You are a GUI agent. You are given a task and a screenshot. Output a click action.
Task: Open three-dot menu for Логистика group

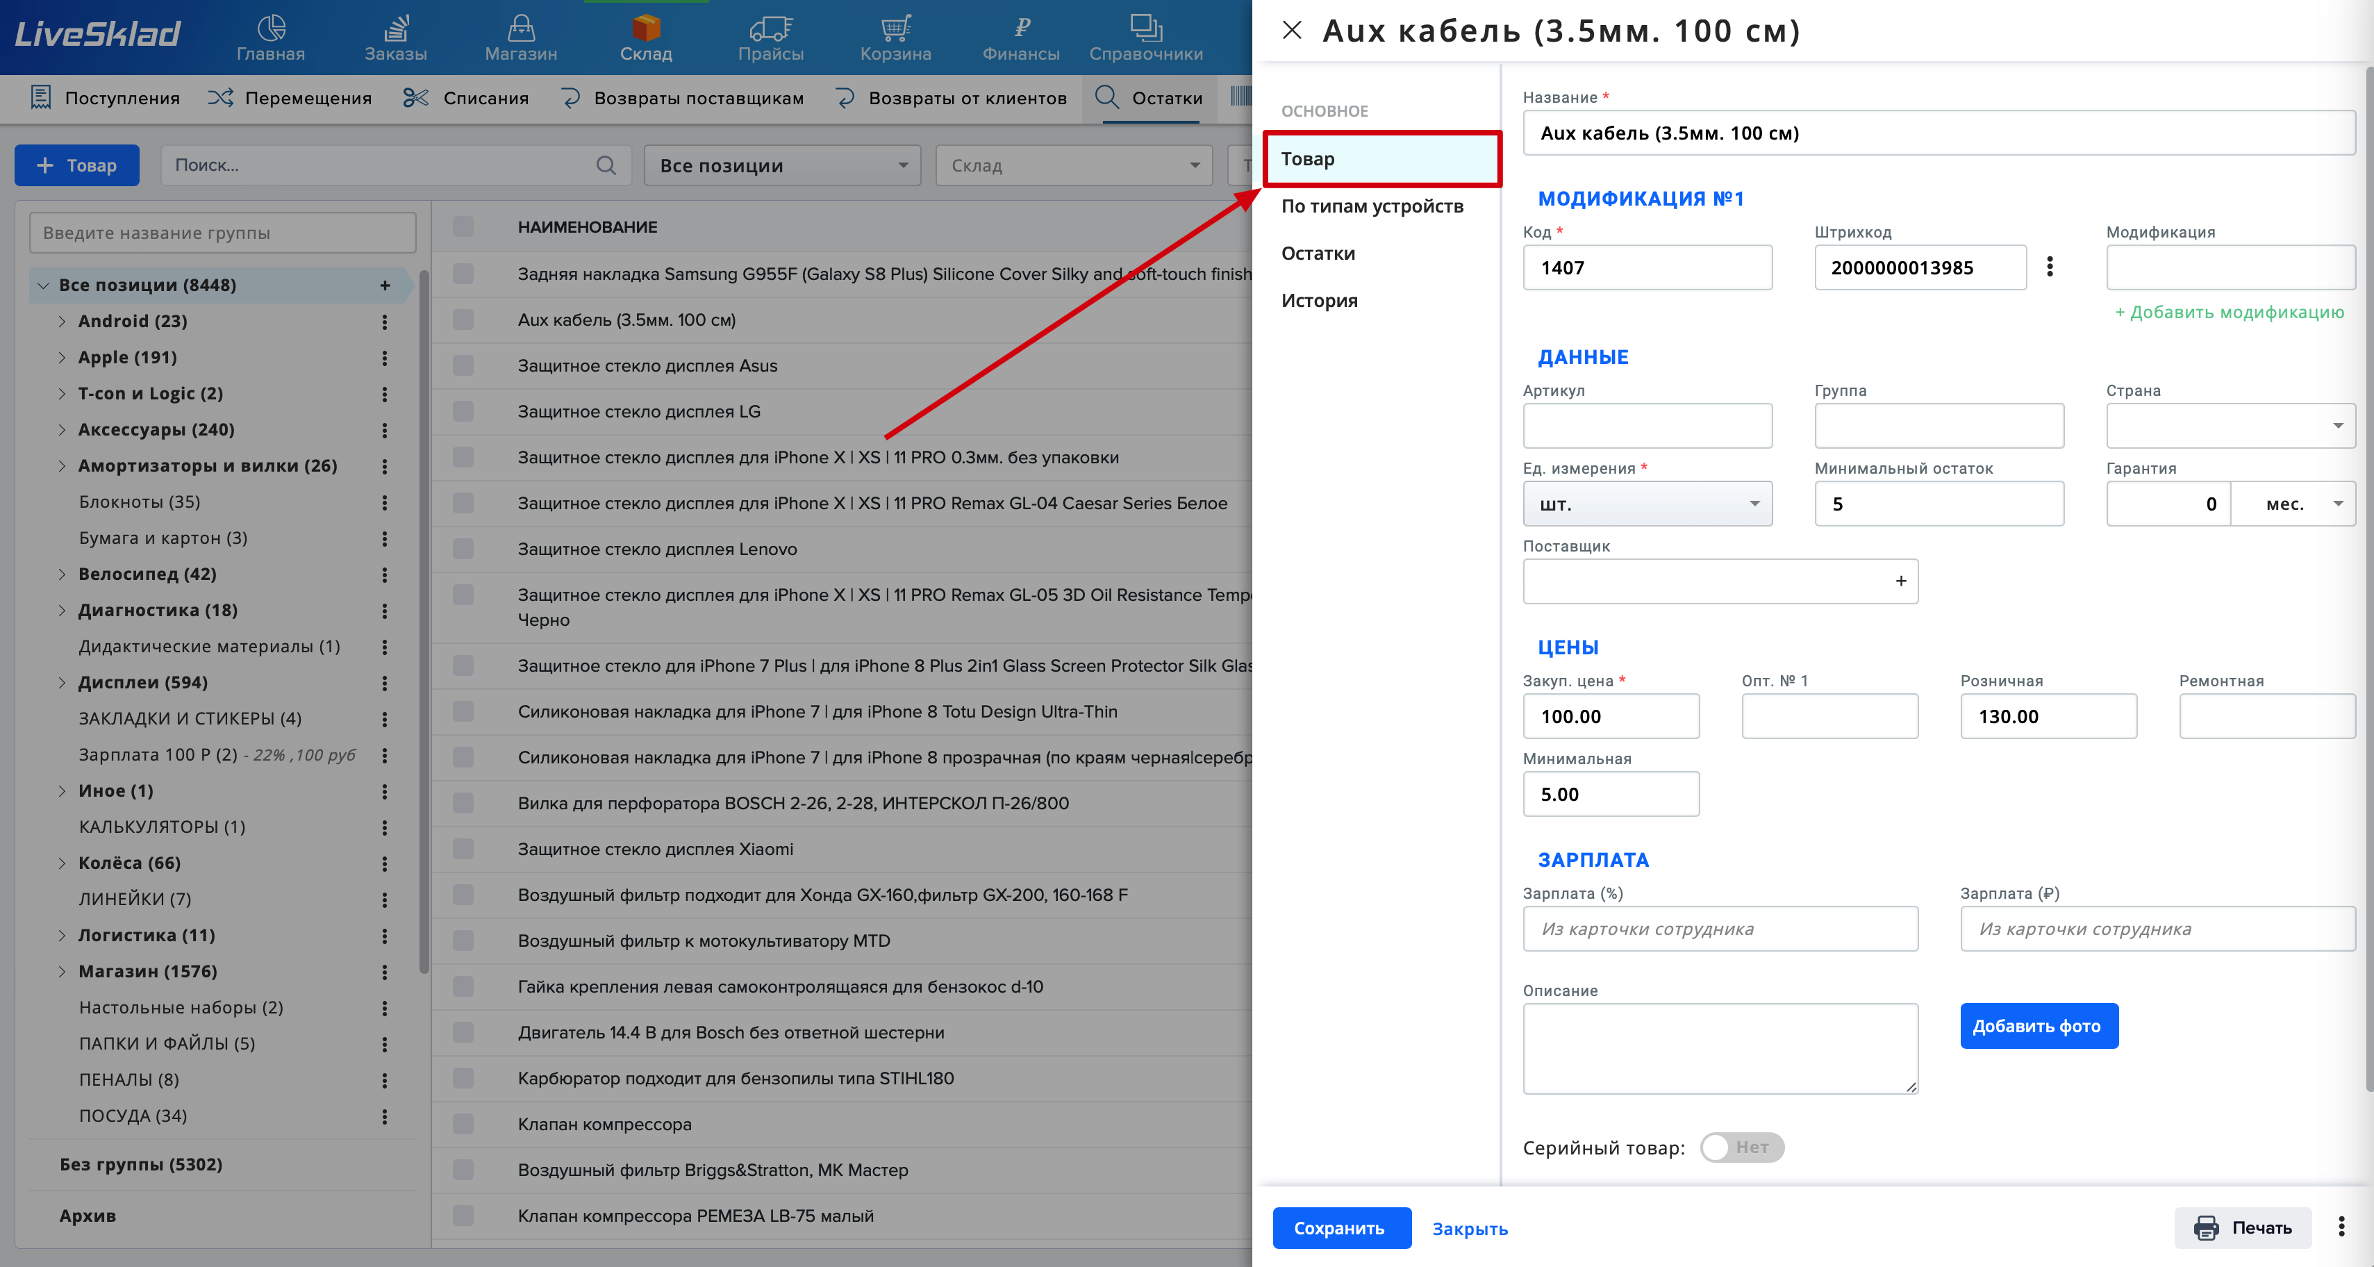[x=384, y=936]
